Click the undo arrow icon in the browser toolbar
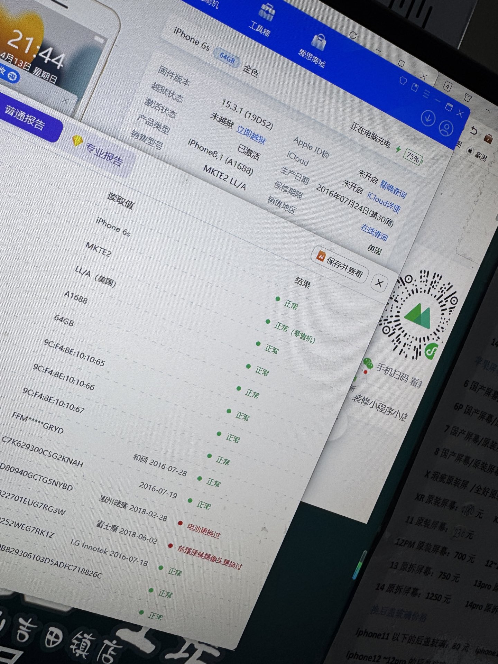498x664 pixels. click(474, 131)
